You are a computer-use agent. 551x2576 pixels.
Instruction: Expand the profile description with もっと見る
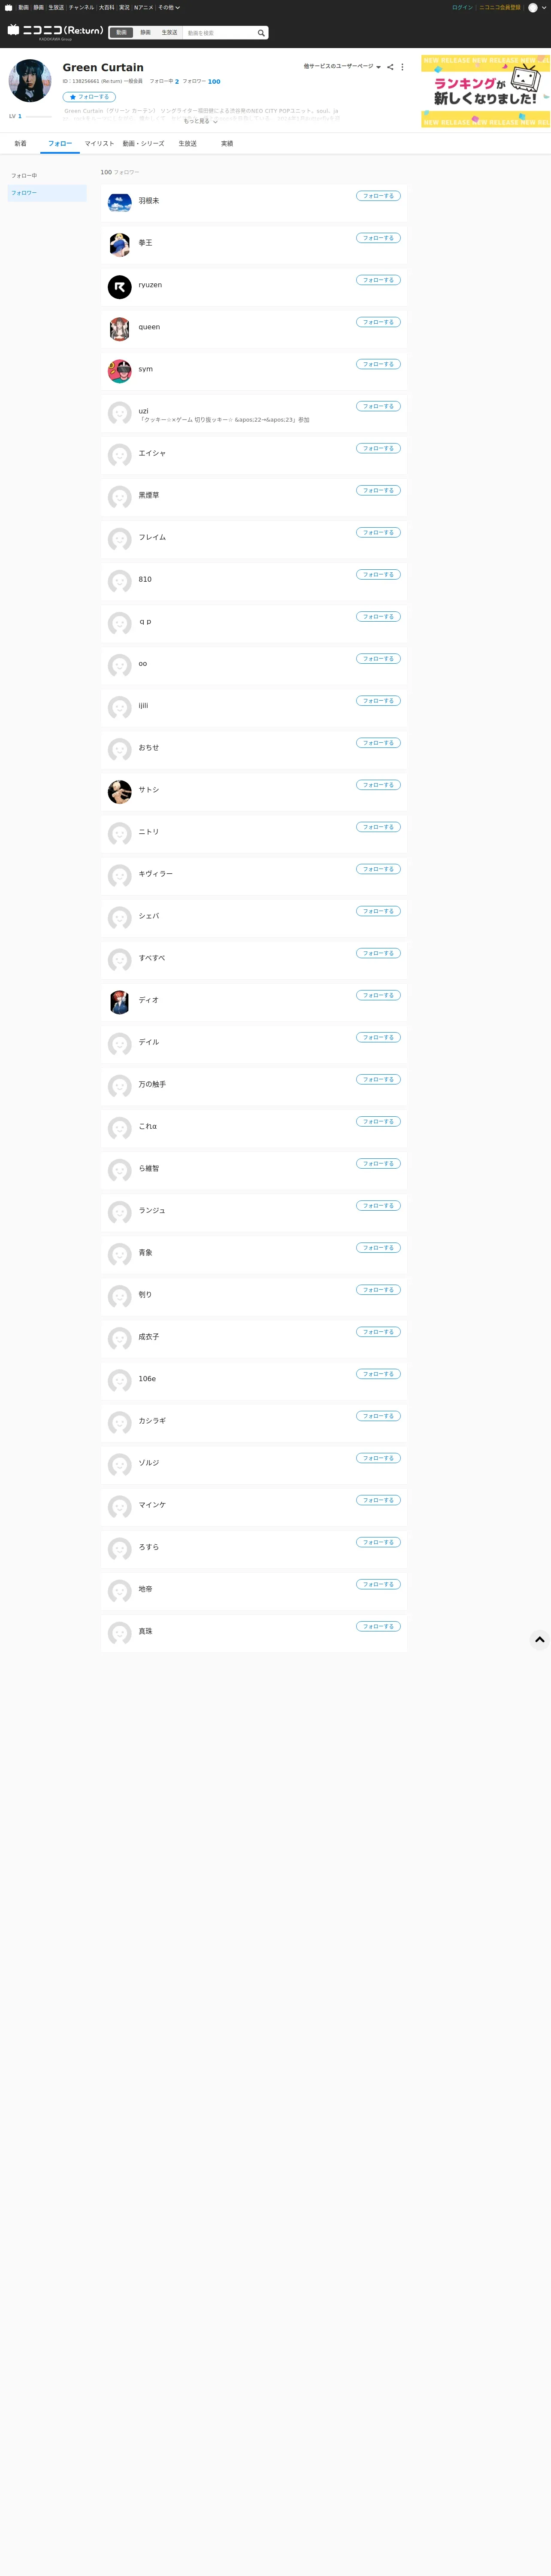[x=200, y=121]
